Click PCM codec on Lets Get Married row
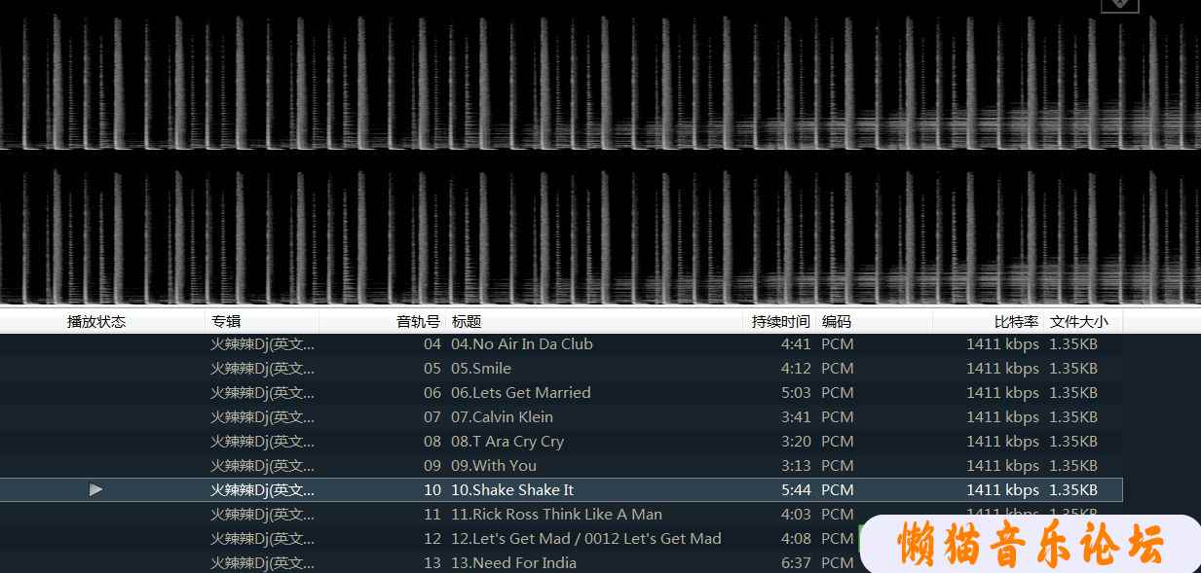 (x=838, y=392)
